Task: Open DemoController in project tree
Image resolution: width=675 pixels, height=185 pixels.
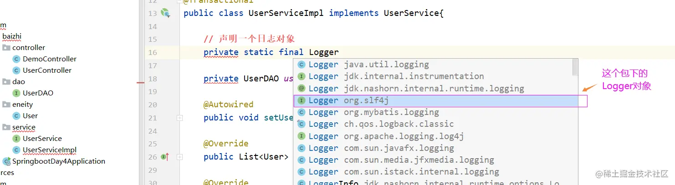Action: 50,59
